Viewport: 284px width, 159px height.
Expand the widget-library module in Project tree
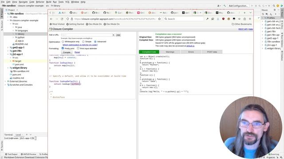click(8, 68)
